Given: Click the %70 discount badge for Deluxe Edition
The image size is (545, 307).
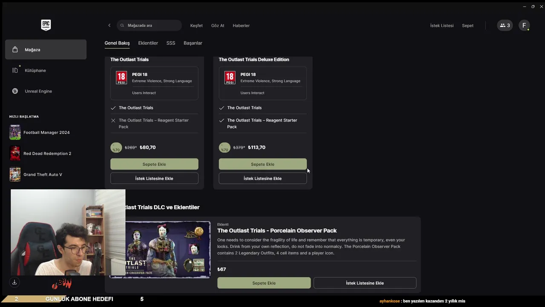Looking at the screenshot, I should pyautogui.click(x=224, y=148).
